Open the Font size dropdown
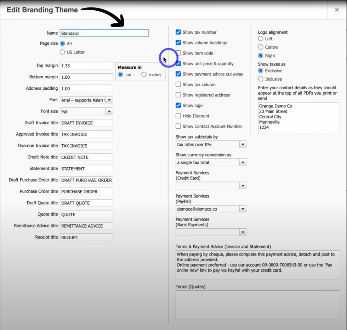347x330 pixels. tap(109, 111)
